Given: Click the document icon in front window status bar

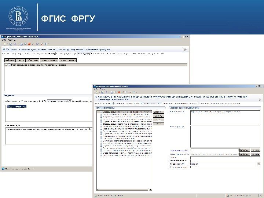Looking at the screenshot, I should pos(95,196).
